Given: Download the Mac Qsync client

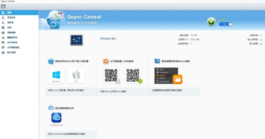Looking at the screenshot, I should point(76,75).
